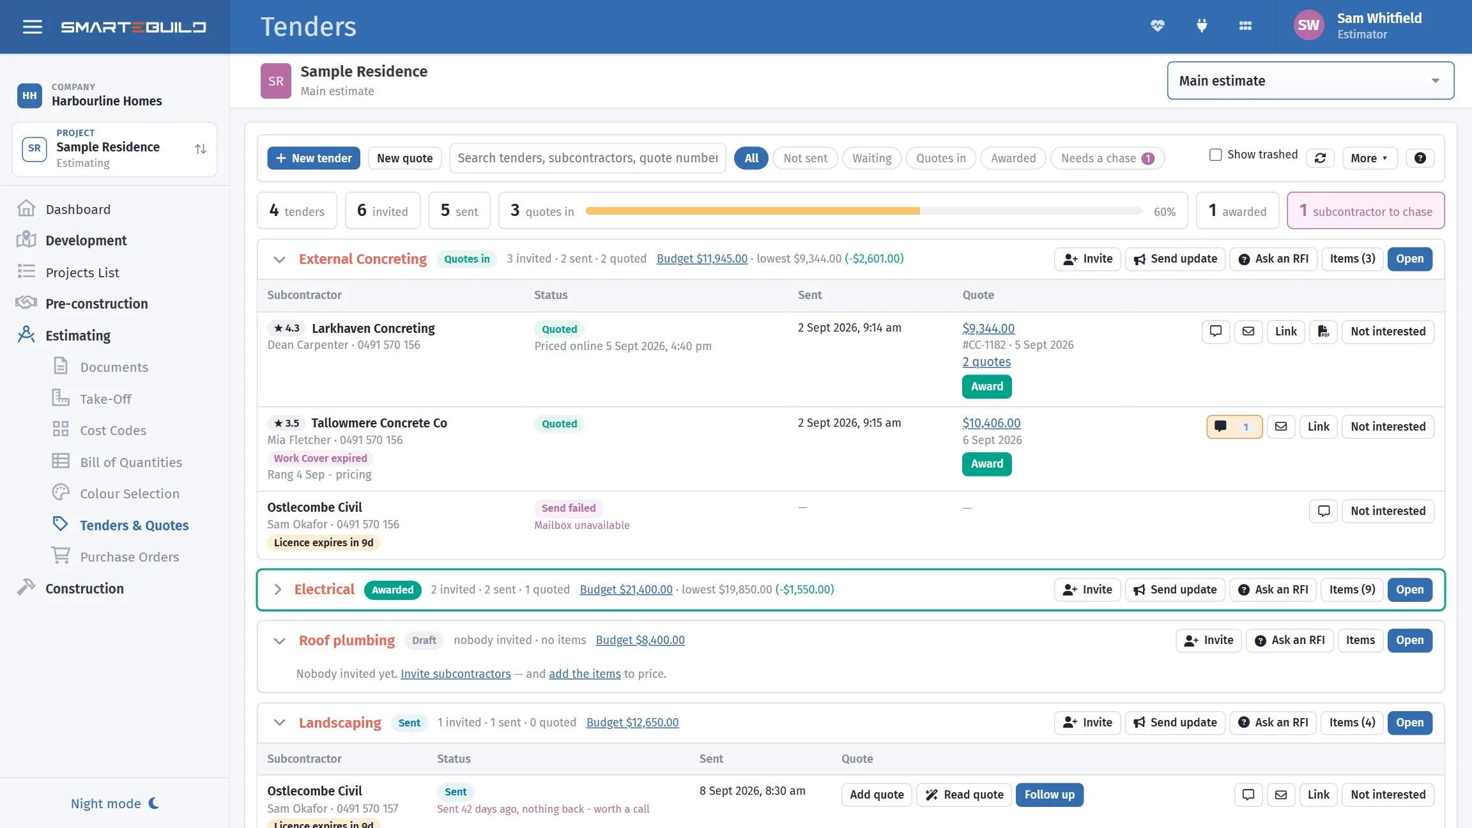Expand the Electrical tender
This screenshot has height=828, width=1472.
[x=277, y=590]
